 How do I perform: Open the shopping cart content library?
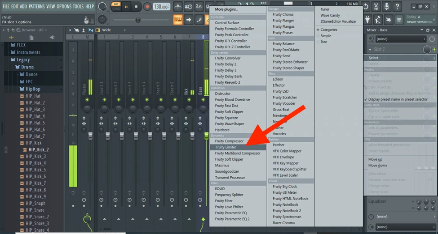[398, 20]
